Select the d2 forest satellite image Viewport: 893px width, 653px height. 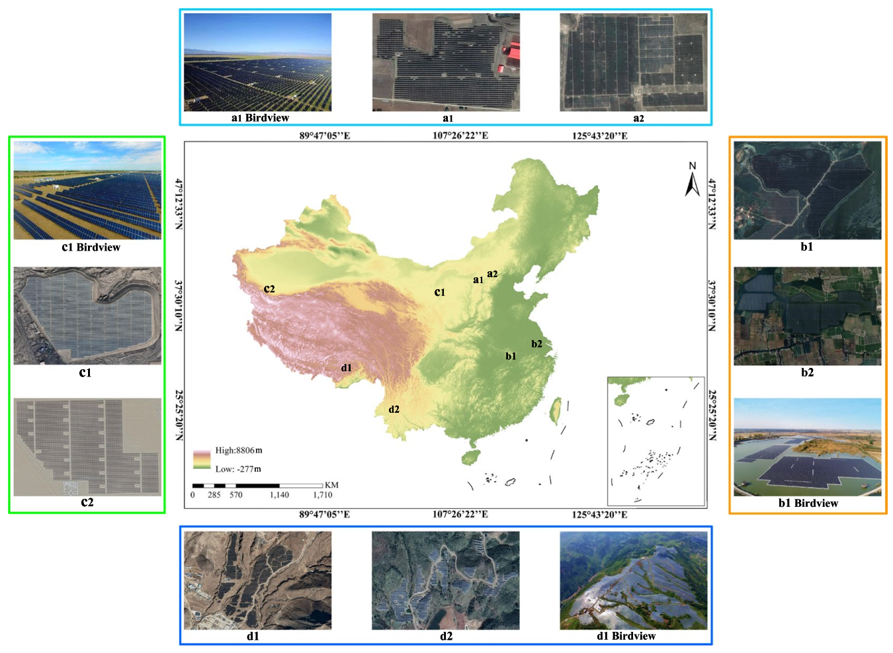click(x=446, y=580)
